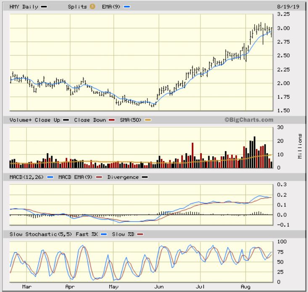Click the orange Splits marker icon
308x292 pixels.
(x=92, y=7)
